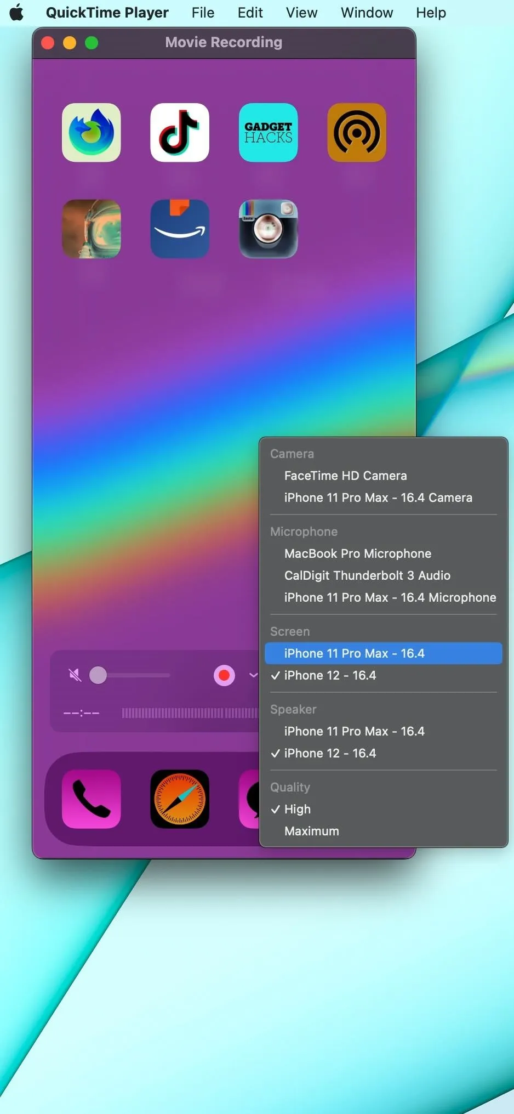
Task: Open the Apple menu
Action: (17, 12)
